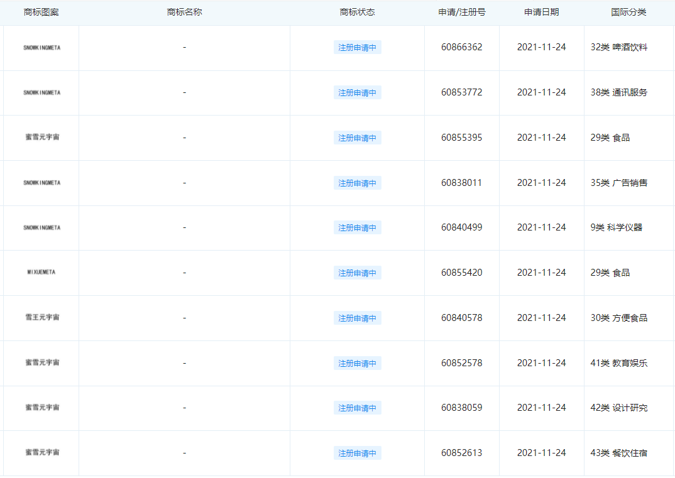The height and width of the screenshot is (478, 675).
Task: Click trademark name dash in row 60866362
Action: click(x=184, y=47)
